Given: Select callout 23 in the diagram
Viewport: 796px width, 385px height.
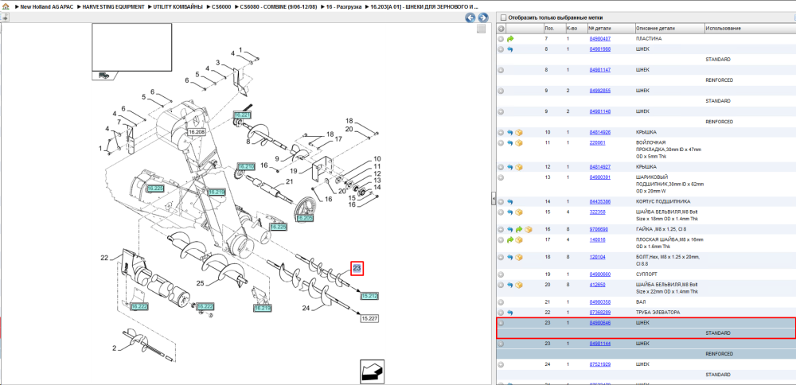Looking at the screenshot, I should point(357,268).
